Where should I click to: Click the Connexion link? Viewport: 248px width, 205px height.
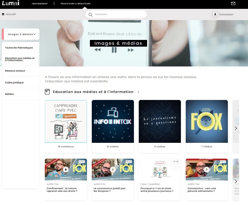click(x=226, y=14)
